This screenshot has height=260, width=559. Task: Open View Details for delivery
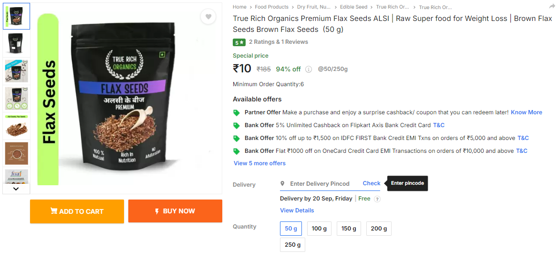297,210
